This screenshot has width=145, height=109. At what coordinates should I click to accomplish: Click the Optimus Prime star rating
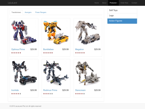tap(16, 53)
